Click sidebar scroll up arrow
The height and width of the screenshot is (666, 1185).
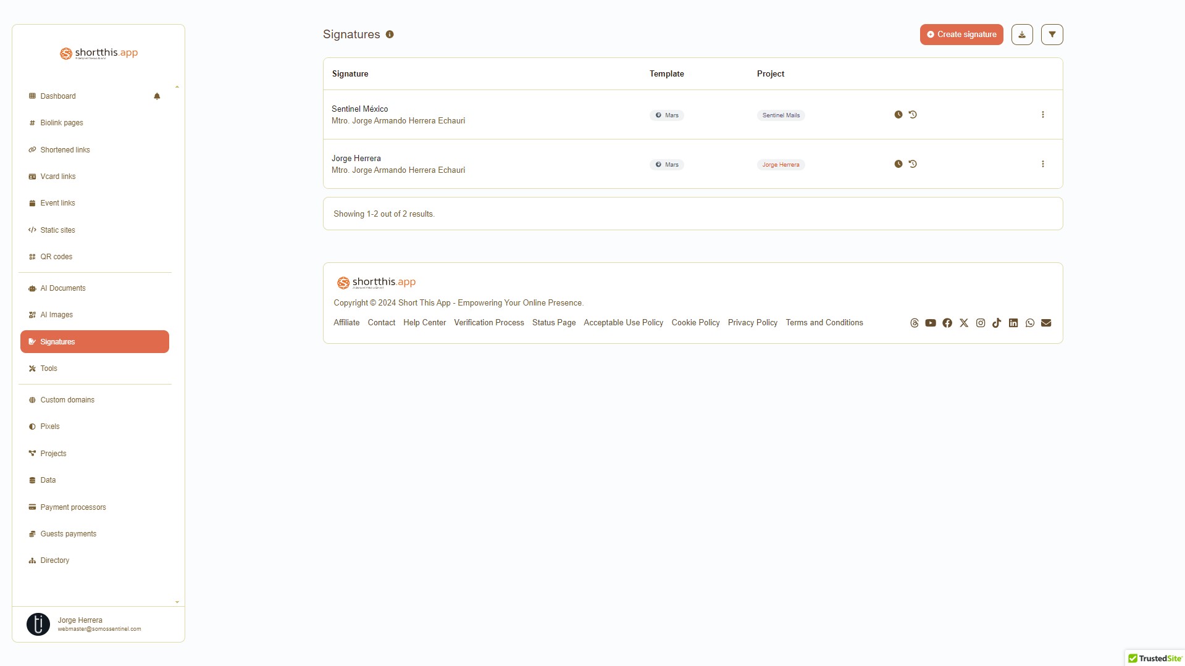tap(177, 87)
